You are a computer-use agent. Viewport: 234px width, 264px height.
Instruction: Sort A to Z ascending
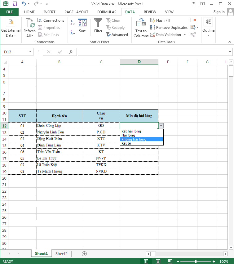pos(73,22)
